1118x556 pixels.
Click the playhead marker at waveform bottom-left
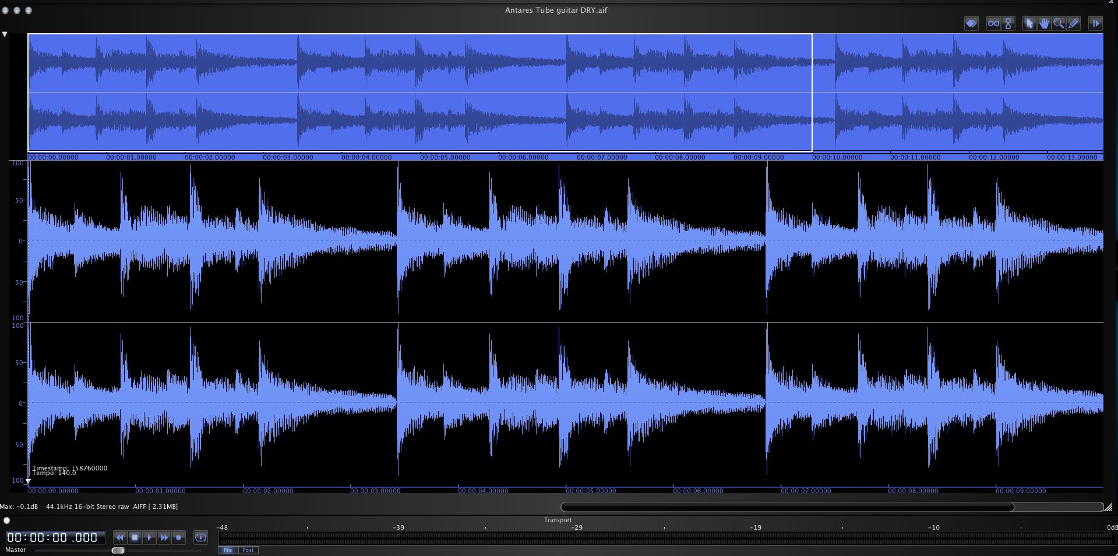click(x=28, y=481)
